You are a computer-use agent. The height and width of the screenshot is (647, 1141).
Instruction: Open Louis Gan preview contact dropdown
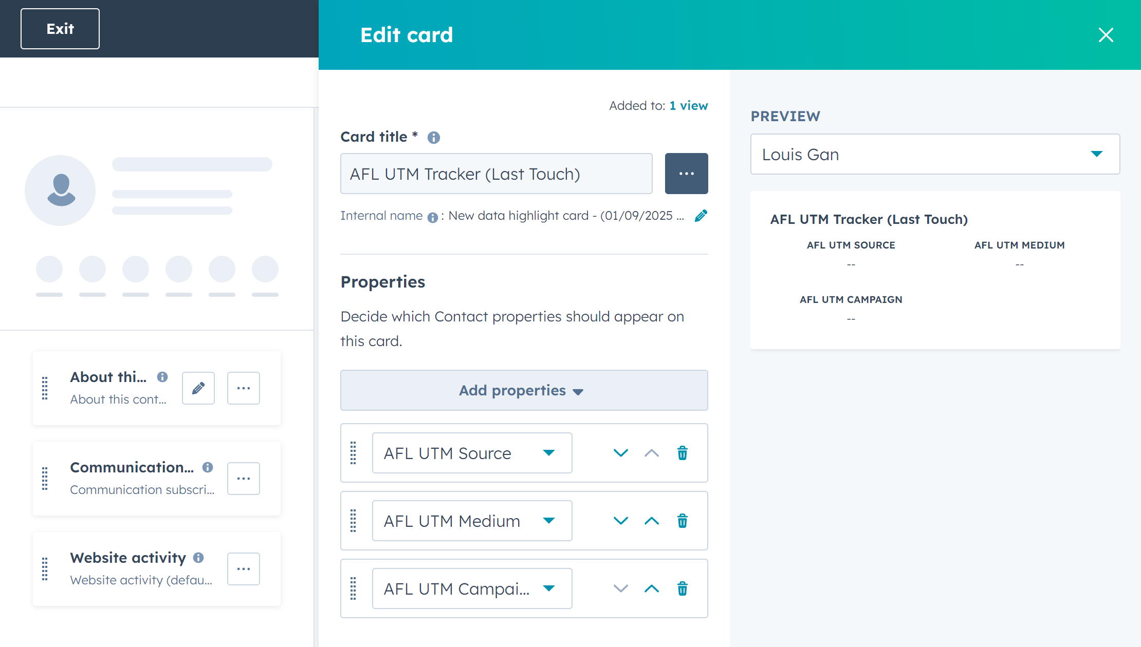coord(935,154)
